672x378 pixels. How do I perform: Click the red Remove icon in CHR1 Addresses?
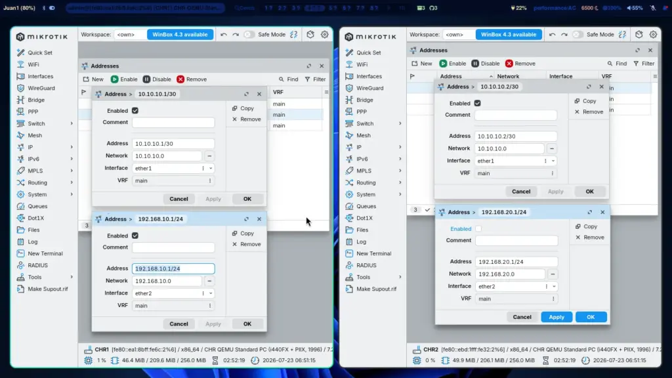click(x=180, y=79)
